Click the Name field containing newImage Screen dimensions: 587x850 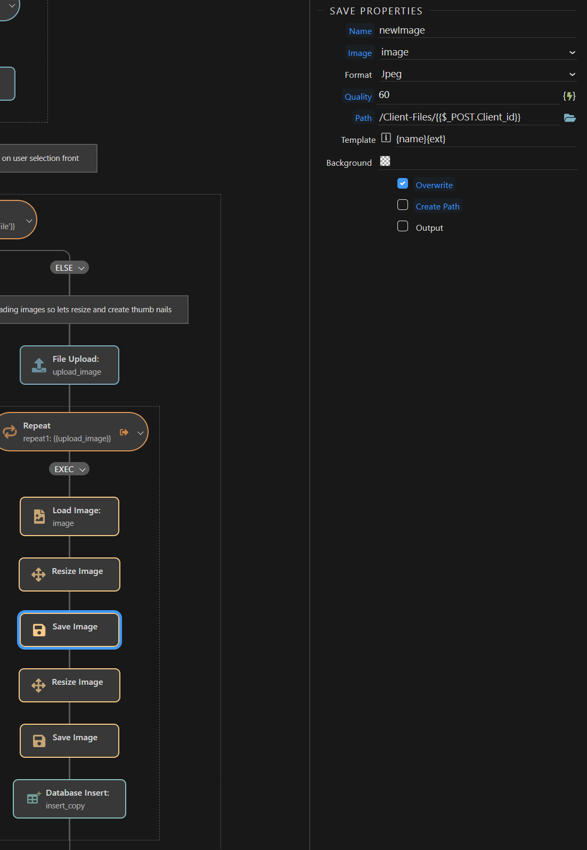(x=477, y=30)
